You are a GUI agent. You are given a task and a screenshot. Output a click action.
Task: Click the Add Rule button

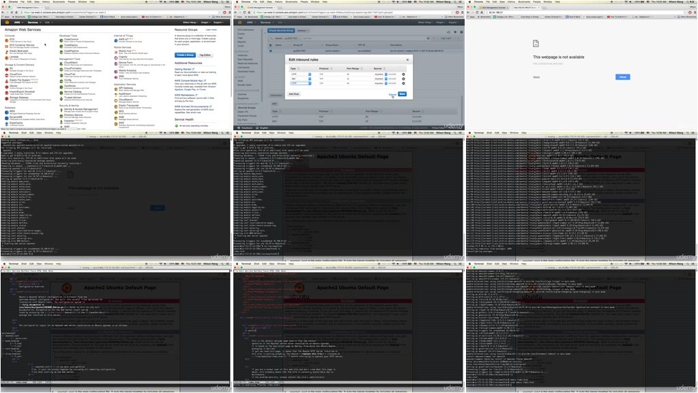[294, 94]
